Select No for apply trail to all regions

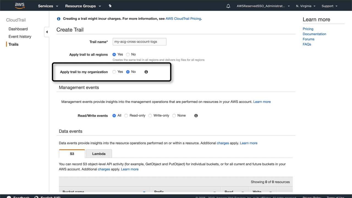(128, 54)
